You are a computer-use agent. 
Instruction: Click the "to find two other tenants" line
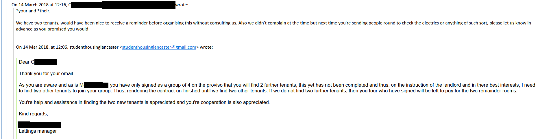[268, 91]
